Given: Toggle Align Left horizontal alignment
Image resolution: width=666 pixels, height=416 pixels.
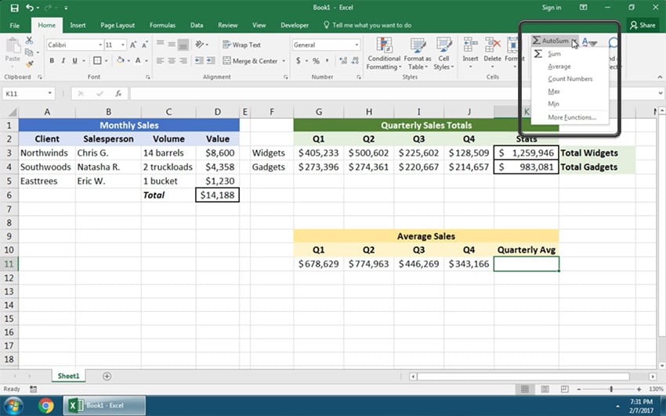Looking at the screenshot, I should pos(160,61).
